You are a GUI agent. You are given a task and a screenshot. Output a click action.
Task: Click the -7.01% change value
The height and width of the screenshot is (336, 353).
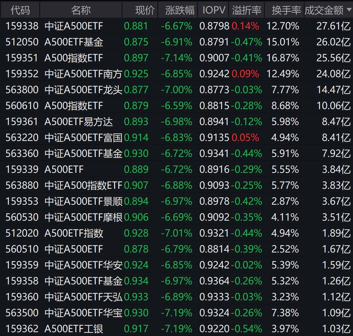pos(177,233)
